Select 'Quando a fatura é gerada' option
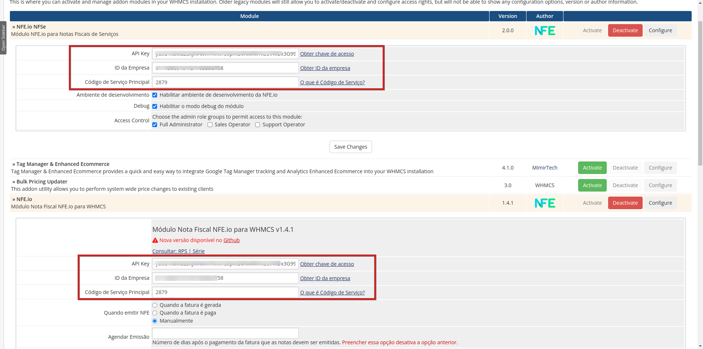Viewport: 703px width, 349px height. coord(155,305)
